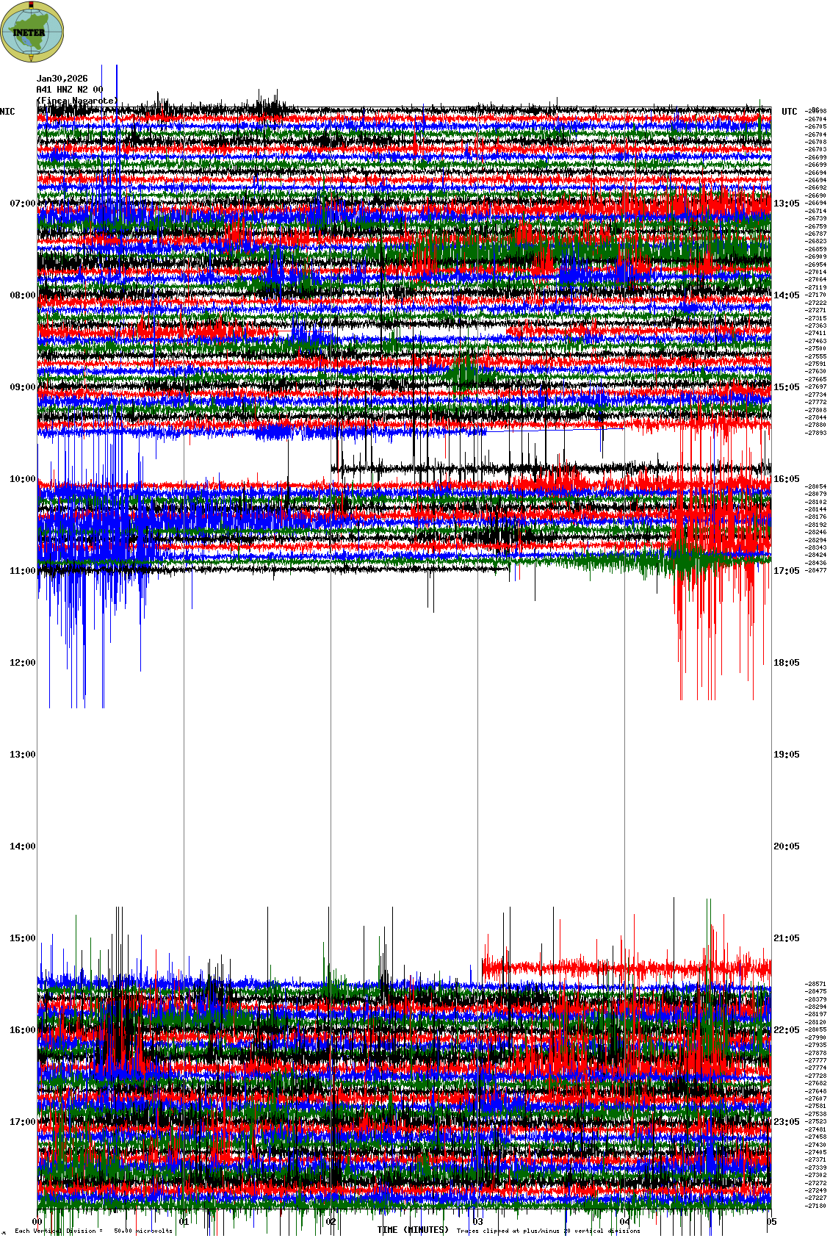This screenshot has width=830, height=1241.
Task: Select the 17:00 local time marker
Action: (22, 1122)
